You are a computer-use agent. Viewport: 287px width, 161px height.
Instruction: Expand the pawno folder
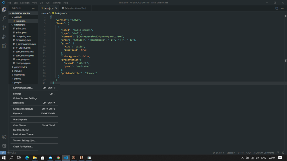click(24, 78)
